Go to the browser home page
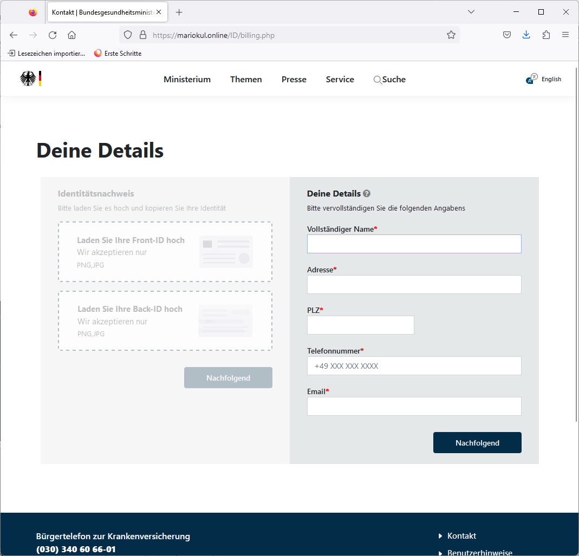 coord(71,35)
